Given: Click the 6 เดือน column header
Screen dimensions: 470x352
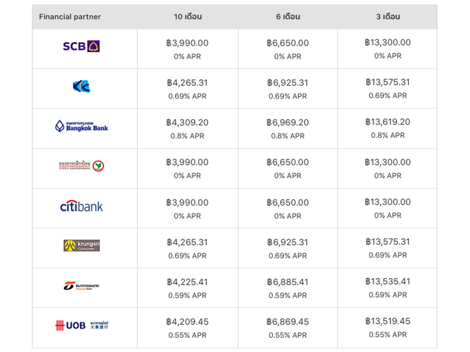Looking at the screenshot, I should tap(288, 17).
